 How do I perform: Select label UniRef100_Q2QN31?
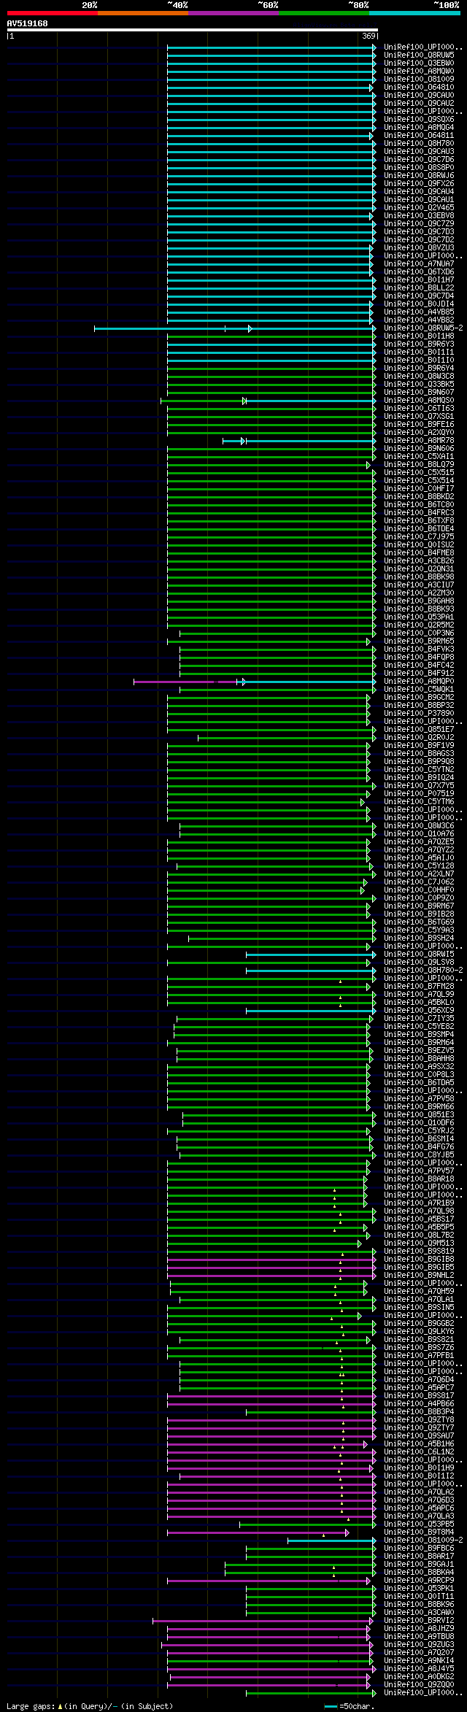419,568
